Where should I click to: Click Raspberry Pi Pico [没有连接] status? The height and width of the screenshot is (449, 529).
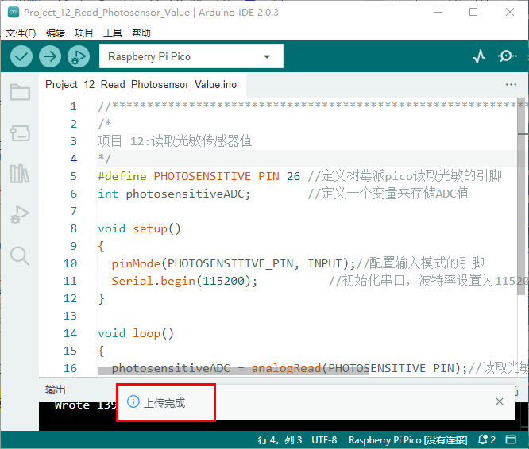click(408, 440)
